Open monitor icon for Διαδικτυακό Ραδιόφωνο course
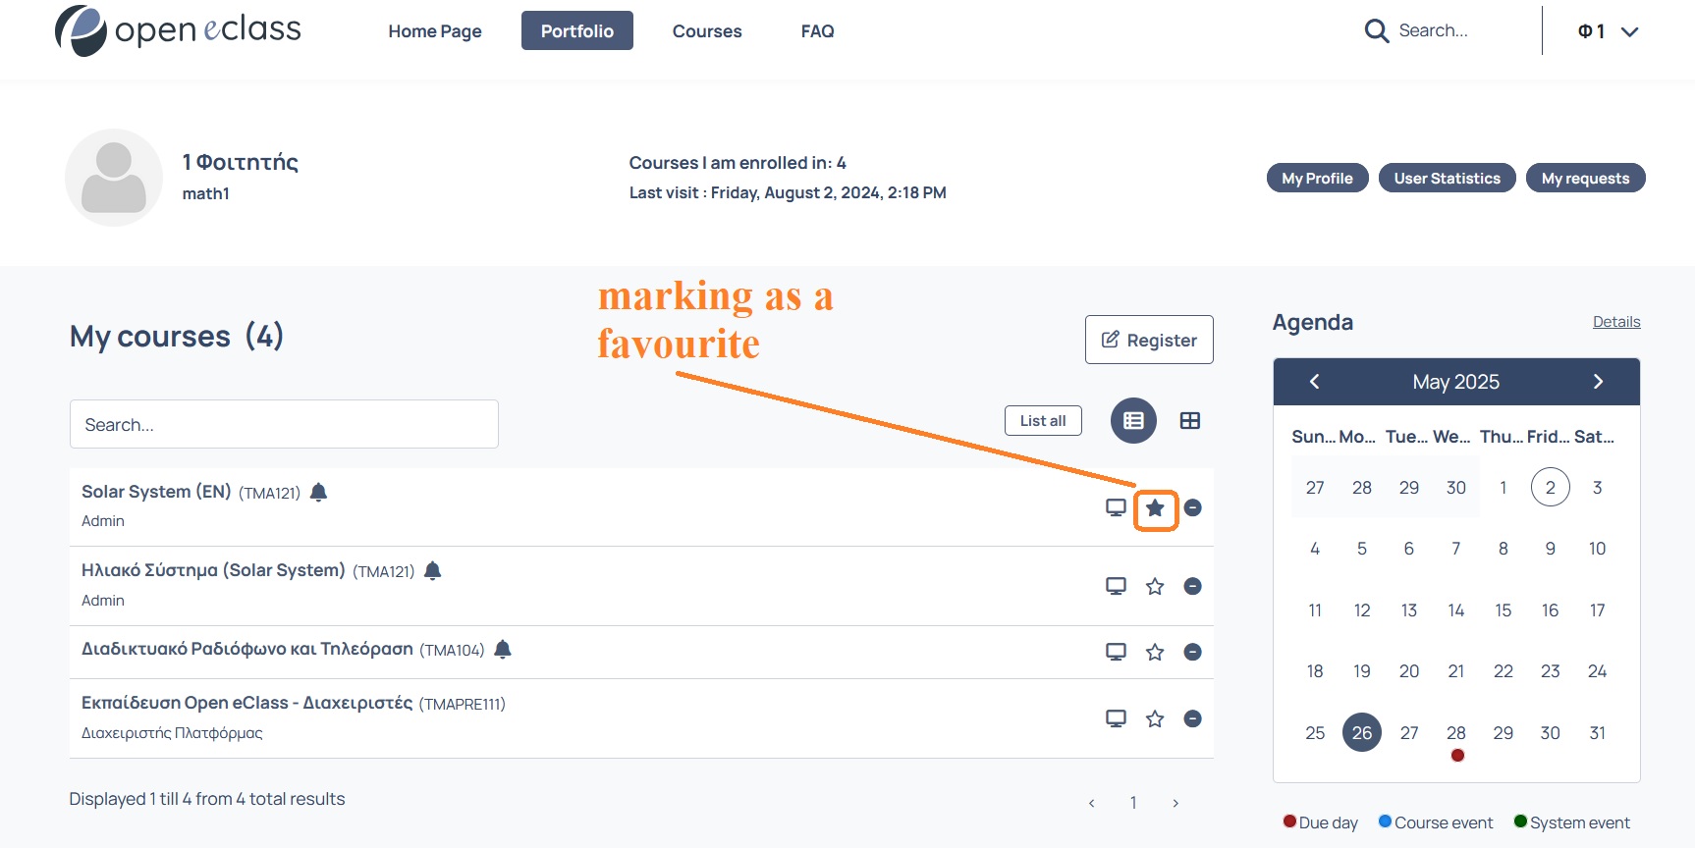The height and width of the screenshot is (848, 1695). click(x=1116, y=652)
